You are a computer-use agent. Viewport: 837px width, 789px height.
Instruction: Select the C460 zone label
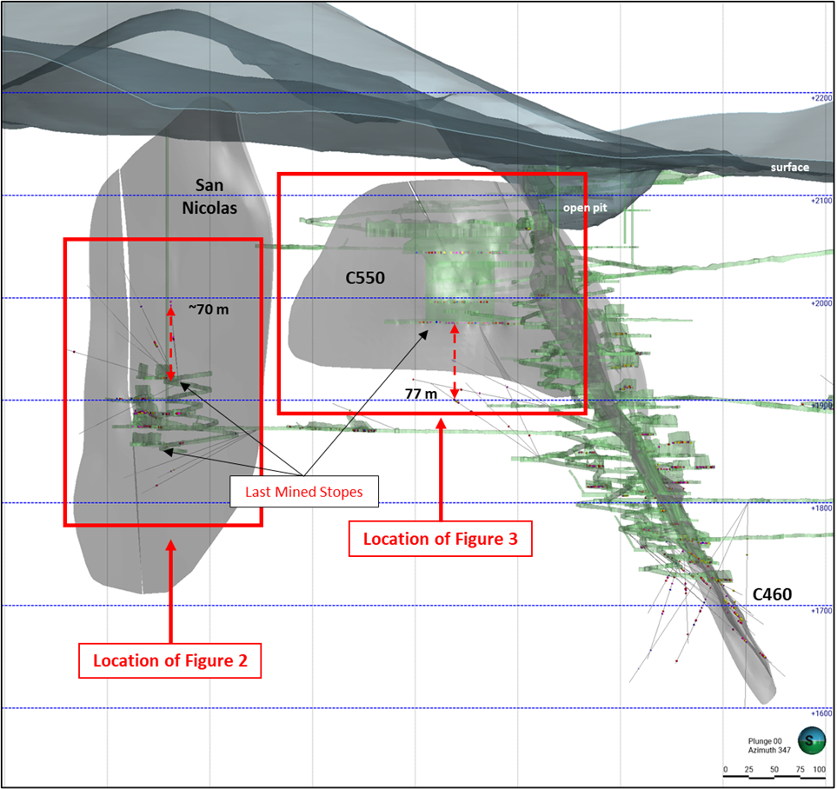click(x=771, y=594)
